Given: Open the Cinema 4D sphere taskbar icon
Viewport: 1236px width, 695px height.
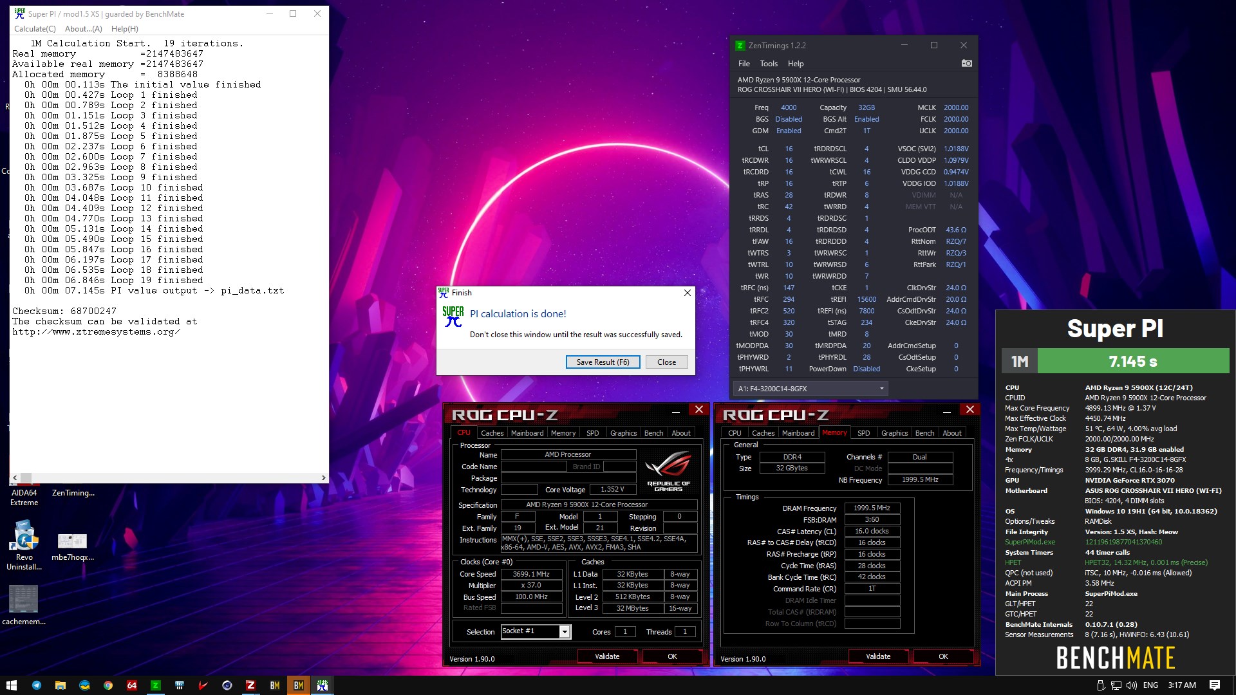Looking at the screenshot, I should pyautogui.click(x=227, y=685).
